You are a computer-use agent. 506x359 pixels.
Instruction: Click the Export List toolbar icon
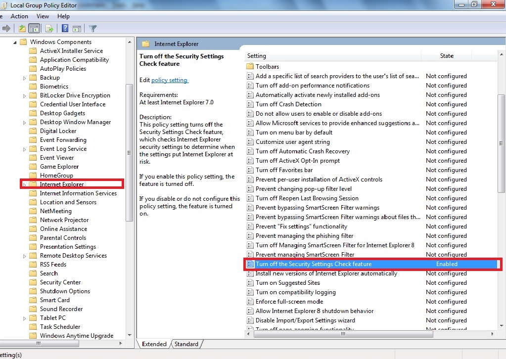[x=49, y=29]
